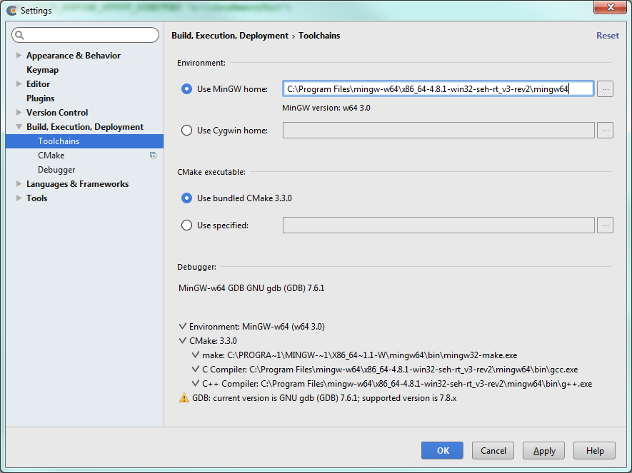
Task: Expand the Version Control section
Action: coord(19,112)
